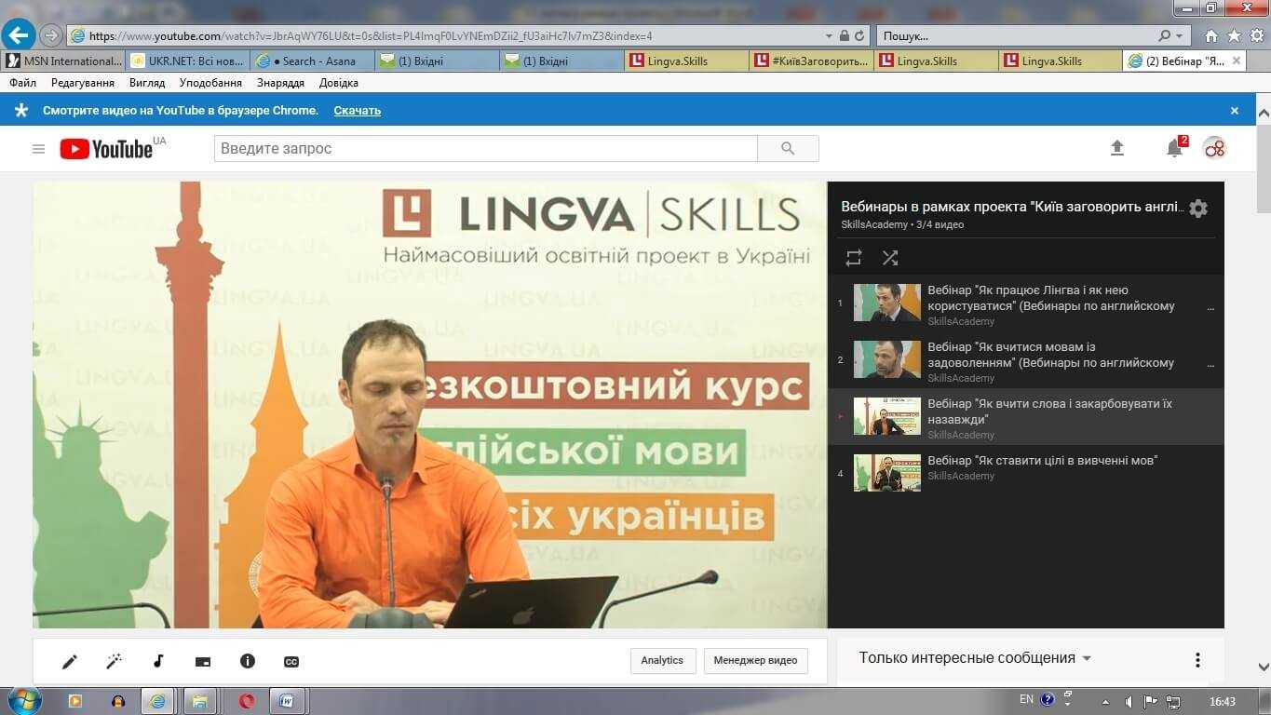Screen dimensions: 1271x715
Task: Open the Файл menu
Action: coord(23,83)
